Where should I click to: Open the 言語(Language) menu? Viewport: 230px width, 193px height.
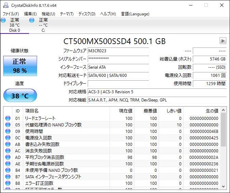point(135,14)
